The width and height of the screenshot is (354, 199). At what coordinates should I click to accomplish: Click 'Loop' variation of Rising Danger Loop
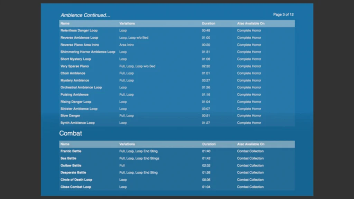[123, 102]
